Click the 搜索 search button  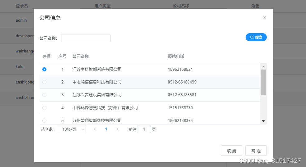pyautogui.click(x=256, y=37)
